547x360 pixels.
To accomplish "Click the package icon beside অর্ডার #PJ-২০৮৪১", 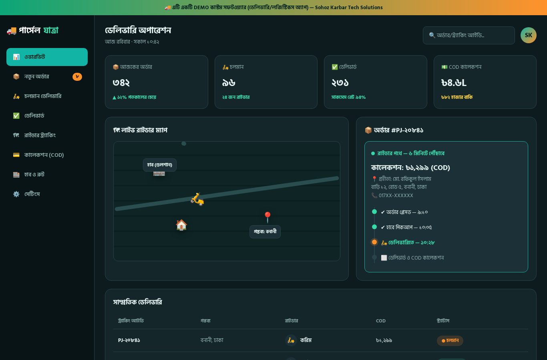I will click(368, 130).
